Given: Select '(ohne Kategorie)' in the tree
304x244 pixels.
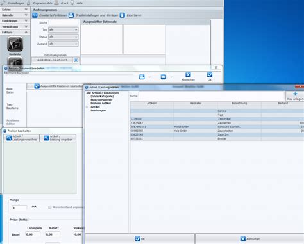Looking at the screenshot, I should [x=102, y=96].
